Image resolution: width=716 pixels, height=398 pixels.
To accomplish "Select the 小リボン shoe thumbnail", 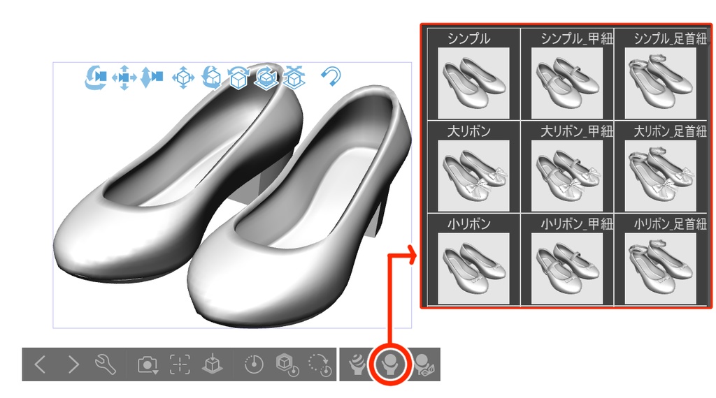I will tap(473, 269).
